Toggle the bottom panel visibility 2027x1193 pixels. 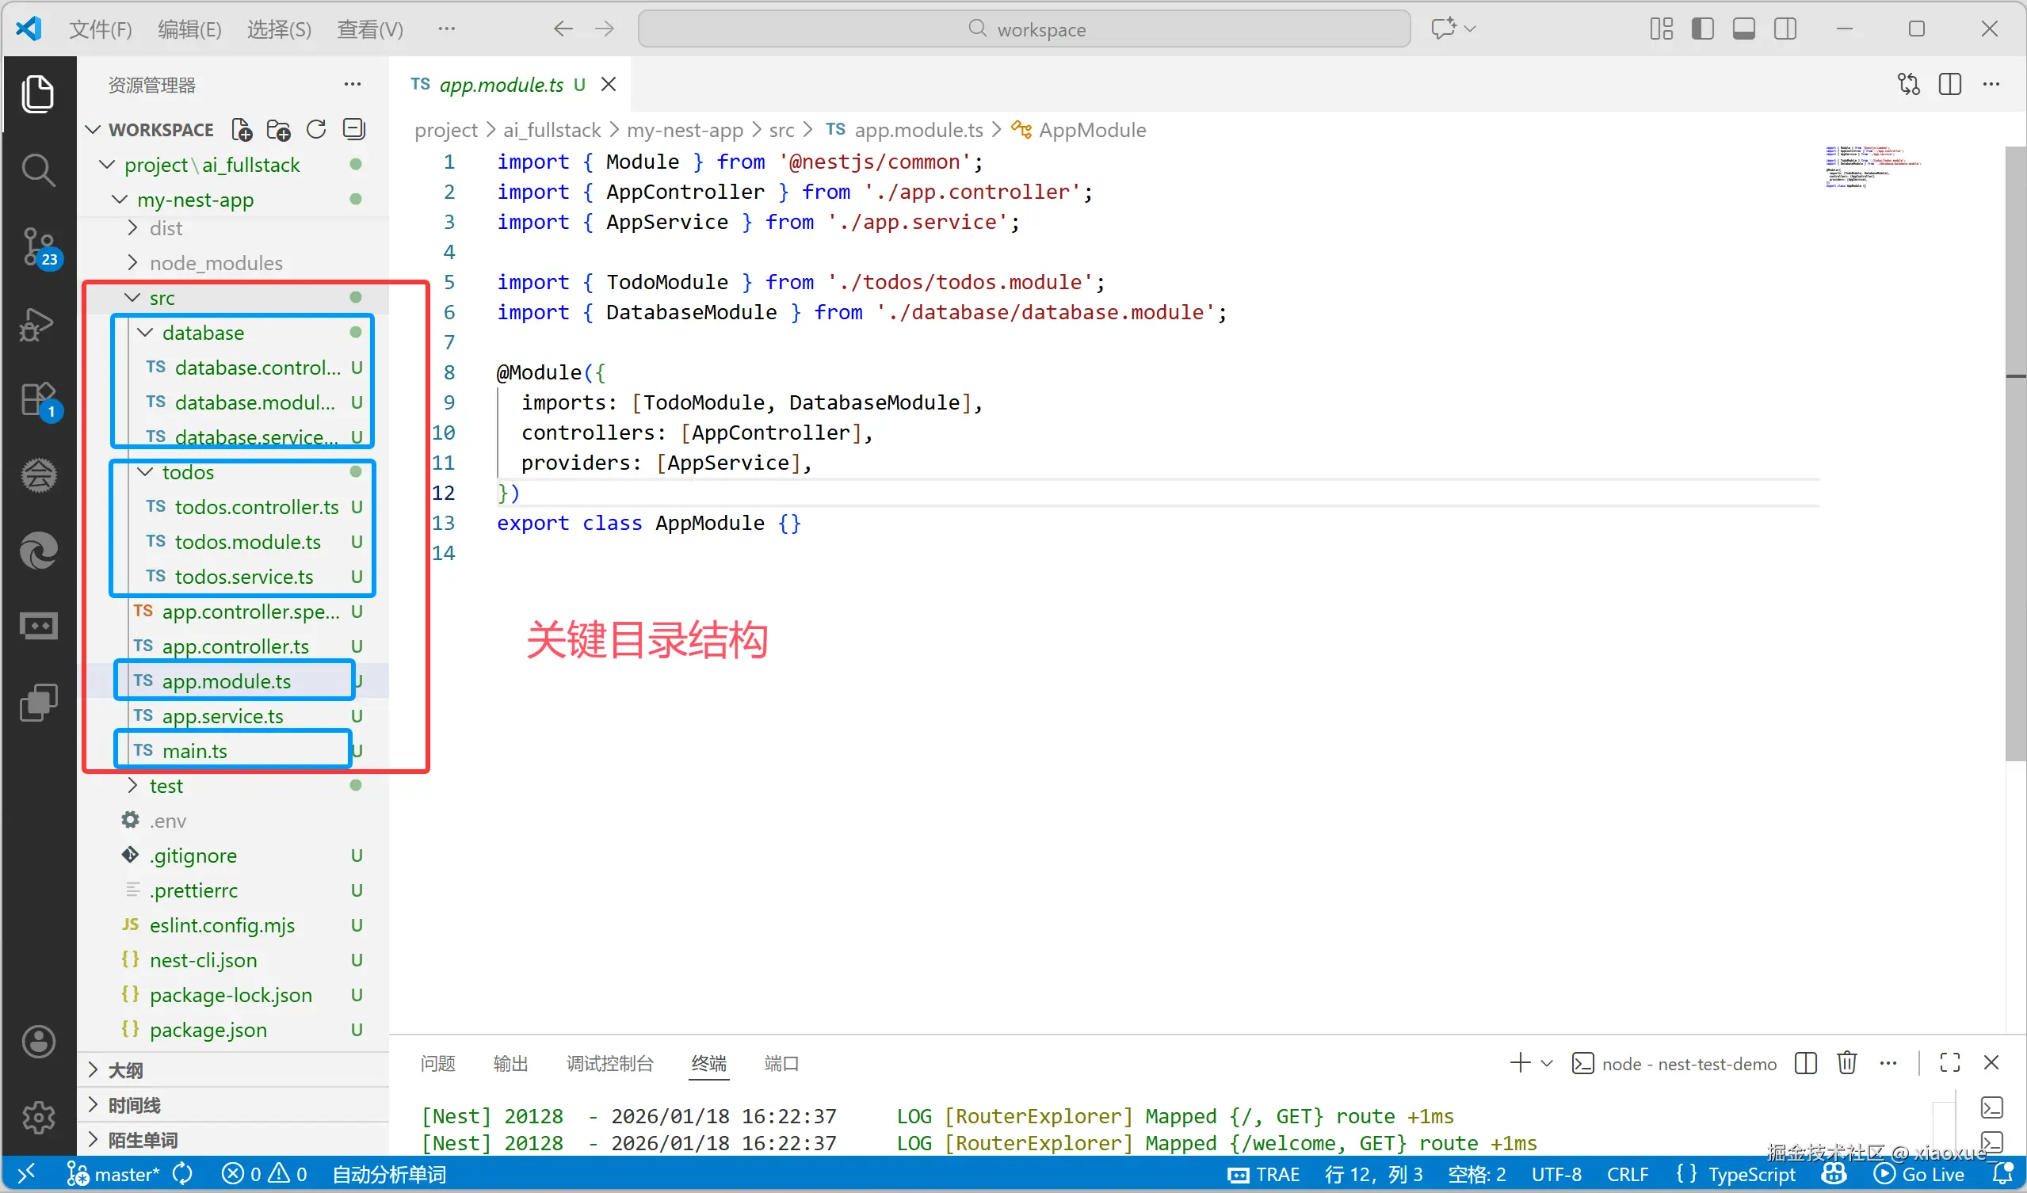1744,29
